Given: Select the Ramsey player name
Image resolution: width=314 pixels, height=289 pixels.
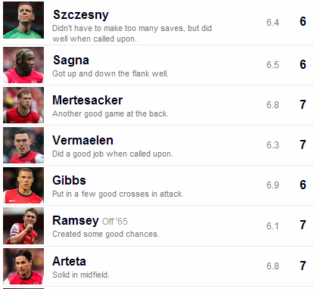Looking at the screenshot, I should (x=76, y=221).
